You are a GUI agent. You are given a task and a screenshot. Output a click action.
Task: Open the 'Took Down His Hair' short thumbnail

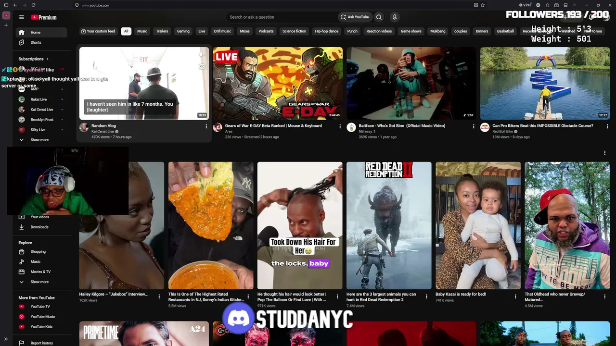pyautogui.click(x=300, y=225)
